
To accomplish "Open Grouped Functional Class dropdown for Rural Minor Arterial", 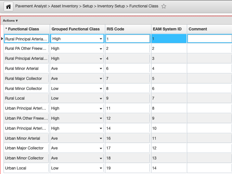I will pyautogui.click(x=101, y=69).
